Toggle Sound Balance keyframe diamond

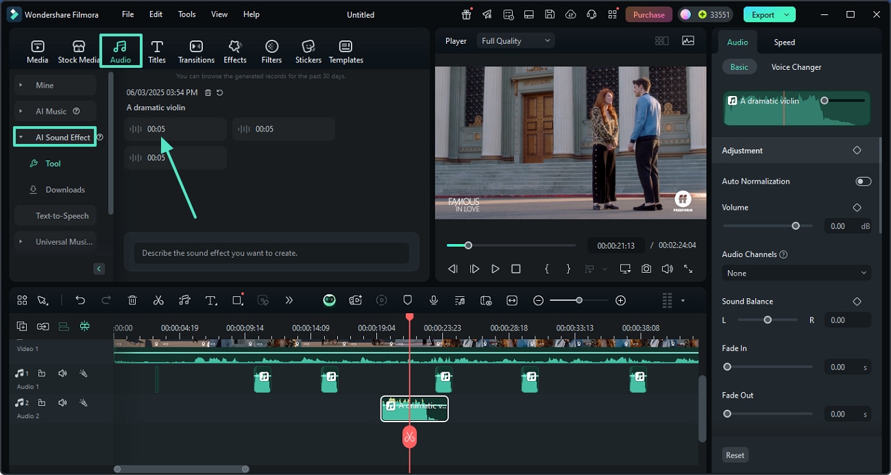click(x=857, y=302)
